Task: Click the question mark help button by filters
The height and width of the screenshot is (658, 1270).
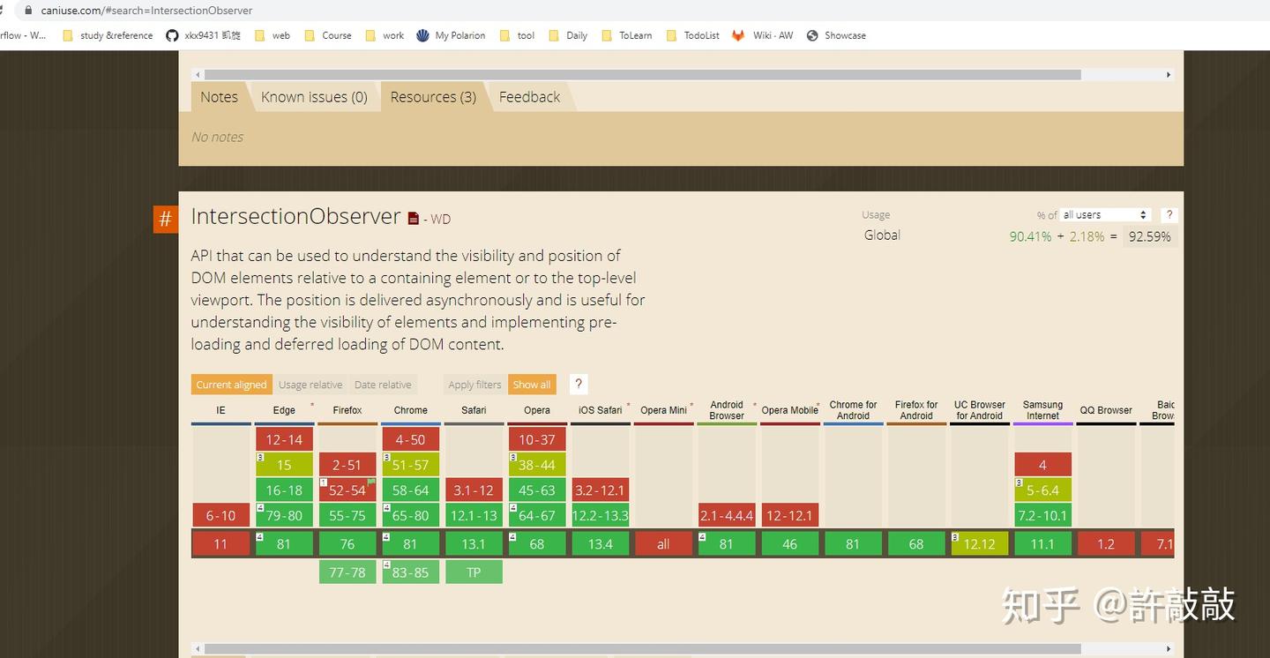Action: click(x=579, y=384)
